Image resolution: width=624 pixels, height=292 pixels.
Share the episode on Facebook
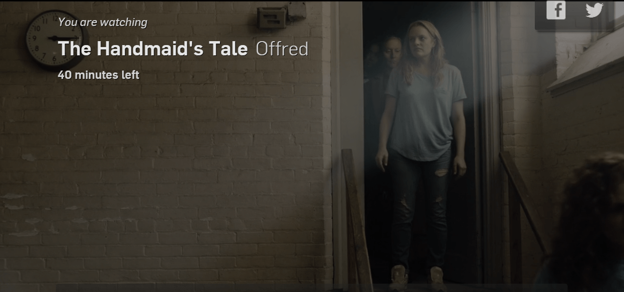point(556,10)
